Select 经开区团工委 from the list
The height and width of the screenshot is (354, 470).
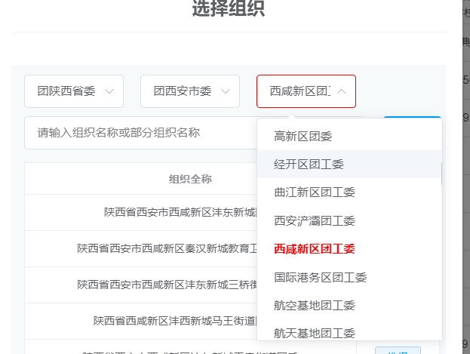click(x=349, y=165)
